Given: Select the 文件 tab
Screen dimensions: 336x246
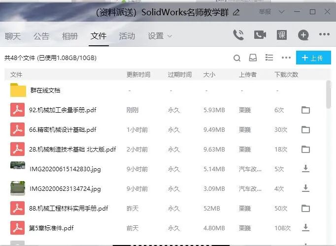Looking at the screenshot, I should point(99,36).
